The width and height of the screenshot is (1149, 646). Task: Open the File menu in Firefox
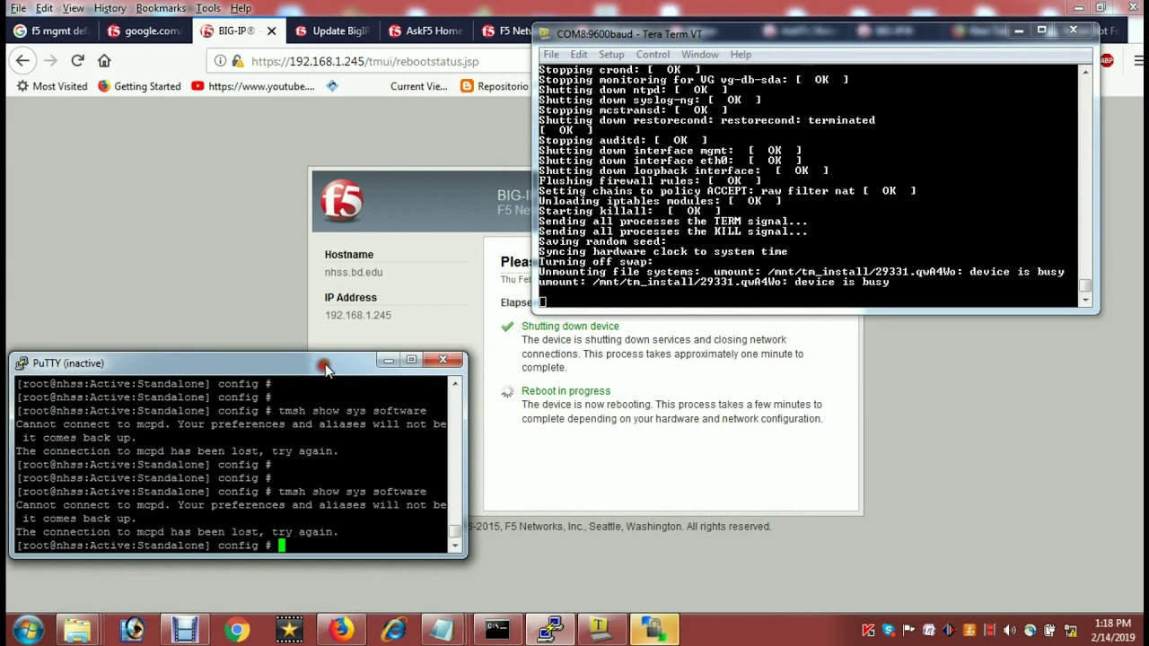tap(18, 8)
